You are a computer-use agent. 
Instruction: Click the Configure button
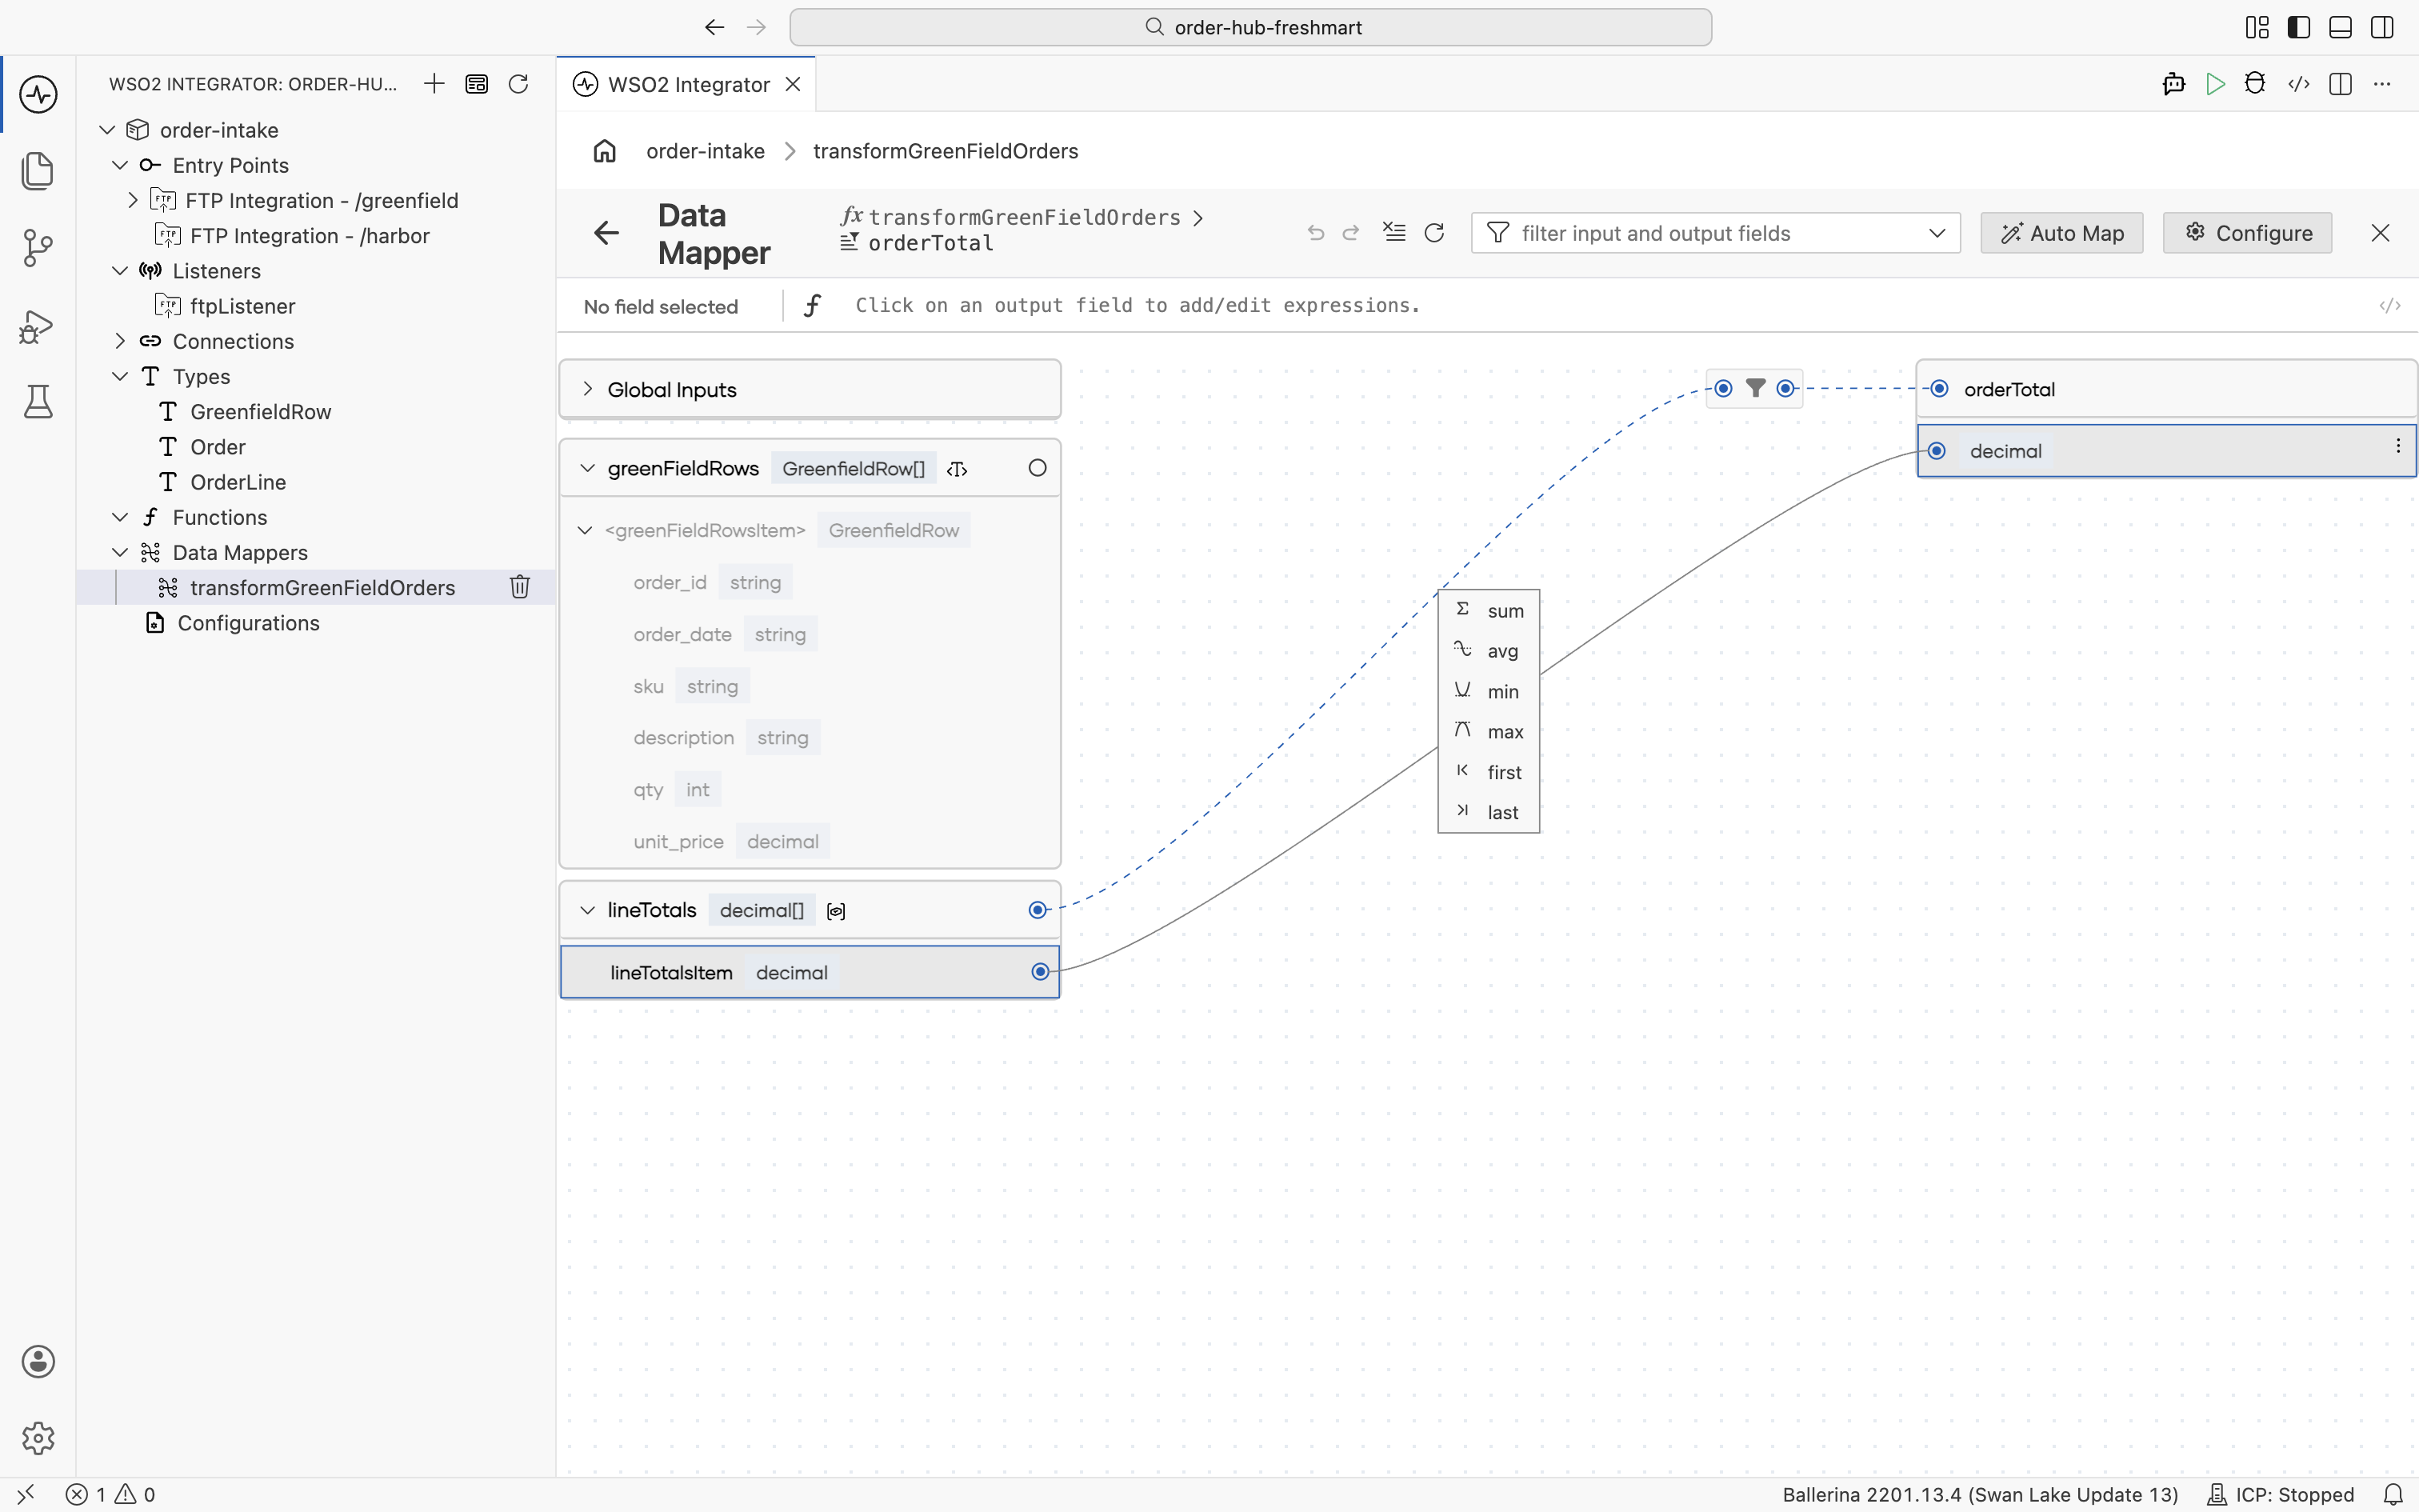pyautogui.click(x=2247, y=233)
